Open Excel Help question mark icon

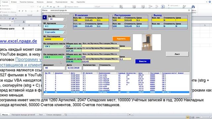pyautogui.click(x=210, y=2)
